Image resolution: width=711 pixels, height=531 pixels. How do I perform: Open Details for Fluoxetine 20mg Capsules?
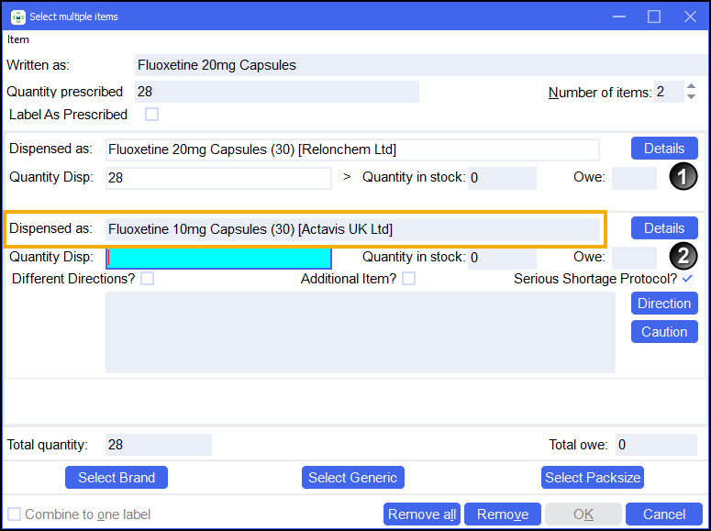[x=663, y=149]
